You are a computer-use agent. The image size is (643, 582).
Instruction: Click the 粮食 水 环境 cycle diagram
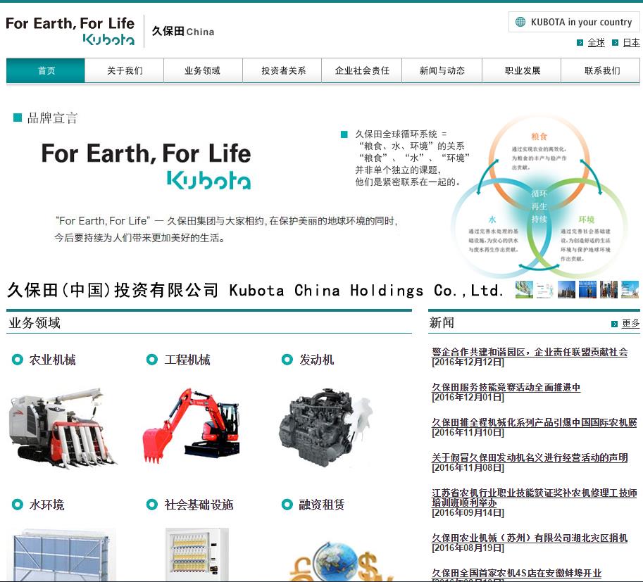tap(539, 197)
